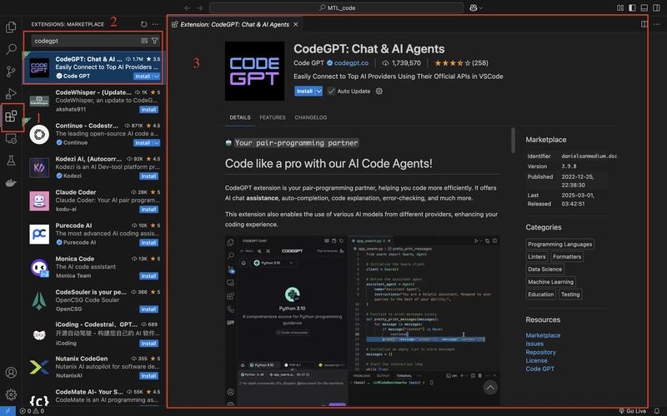Viewport: 667px width, 416px height.
Task: Open the Repository resource link
Action: (540, 352)
